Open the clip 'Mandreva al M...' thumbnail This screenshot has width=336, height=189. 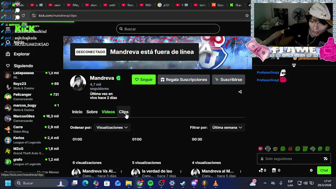click(217, 151)
